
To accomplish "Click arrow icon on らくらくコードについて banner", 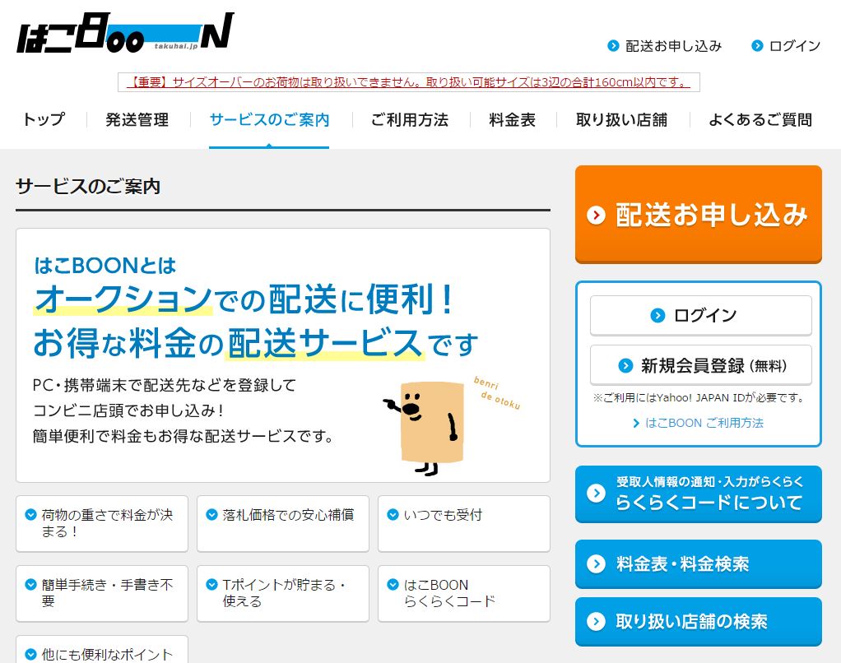I will (x=596, y=493).
